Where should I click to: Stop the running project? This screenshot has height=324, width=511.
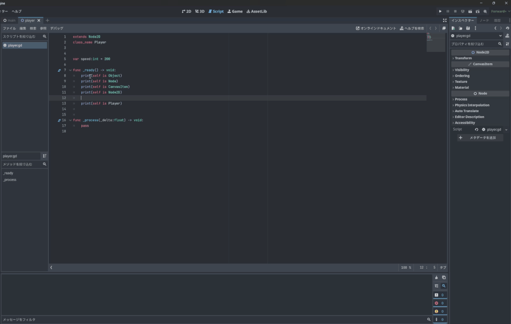click(455, 11)
